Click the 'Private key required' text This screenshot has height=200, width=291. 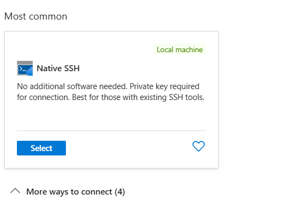165,86
